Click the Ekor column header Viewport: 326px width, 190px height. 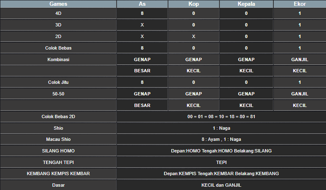tap(299, 4)
